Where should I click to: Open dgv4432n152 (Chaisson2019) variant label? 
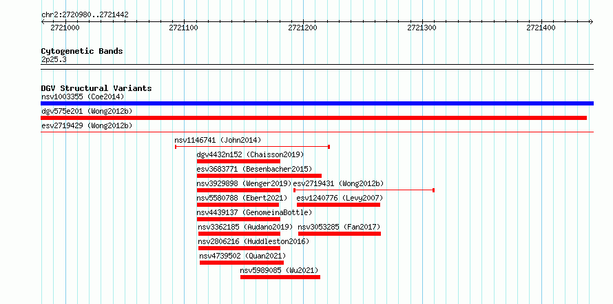[x=250, y=154]
